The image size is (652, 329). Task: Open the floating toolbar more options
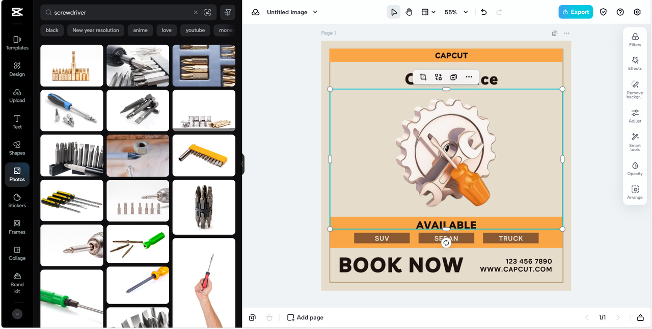pyautogui.click(x=469, y=77)
